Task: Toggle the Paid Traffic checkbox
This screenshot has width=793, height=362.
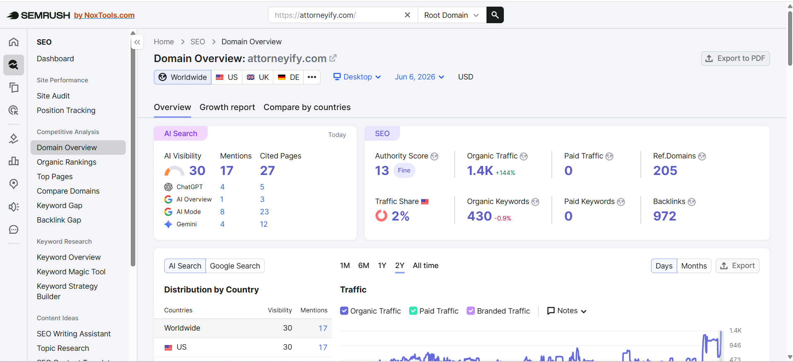Action: (x=413, y=311)
